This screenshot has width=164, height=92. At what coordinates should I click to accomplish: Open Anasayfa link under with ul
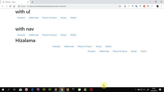click(21, 18)
